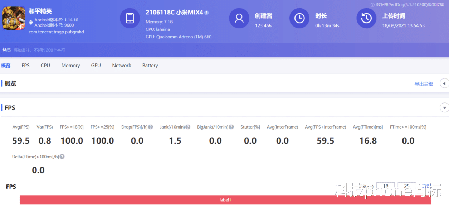Click the Android robot icon
The height and width of the screenshot is (207, 449).
(31, 23)
